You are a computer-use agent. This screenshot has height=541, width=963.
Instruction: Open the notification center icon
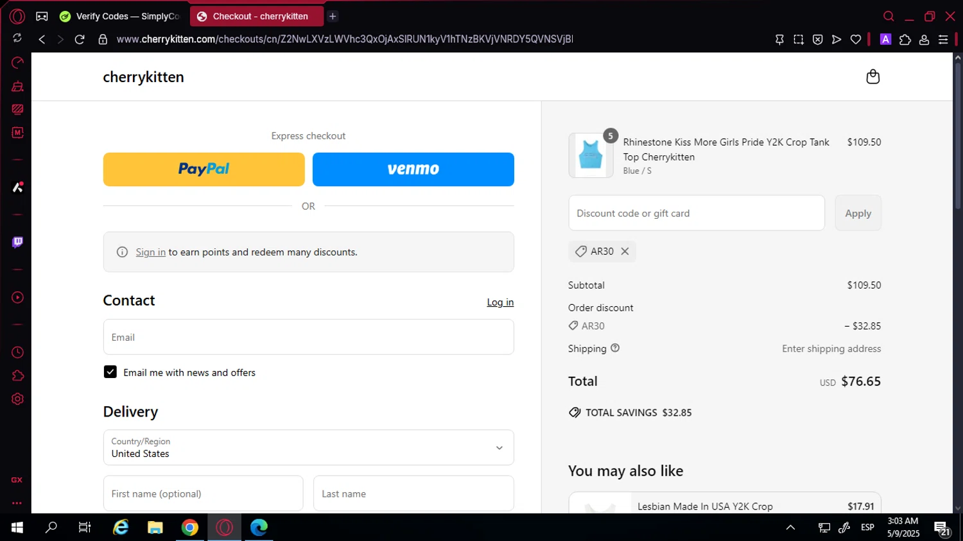tap(942, 529)
